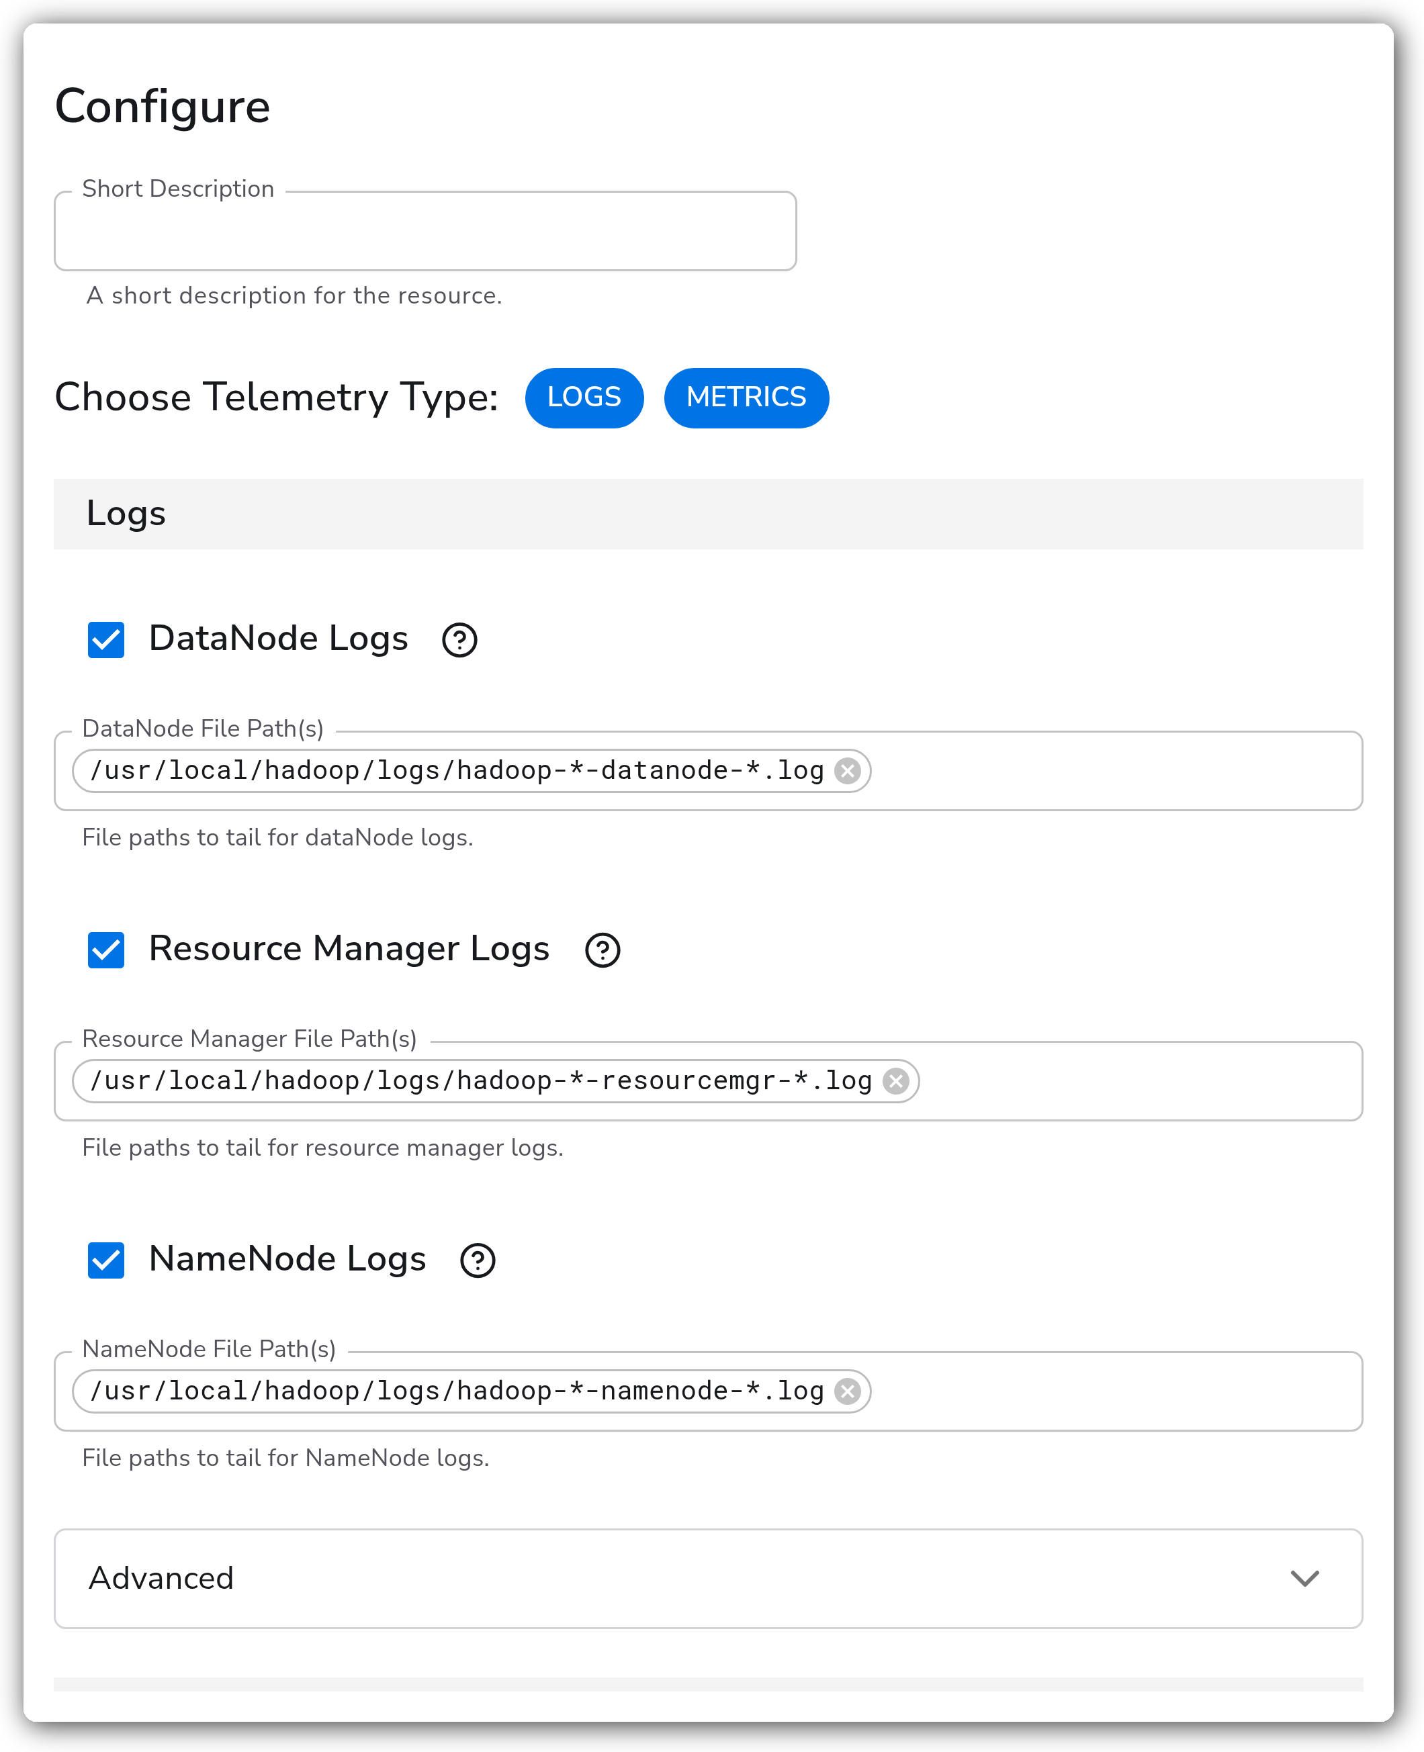This screenshot has height=1752, width=1424.
Task: Click the Advanced label text
Action: point(161,1578)
